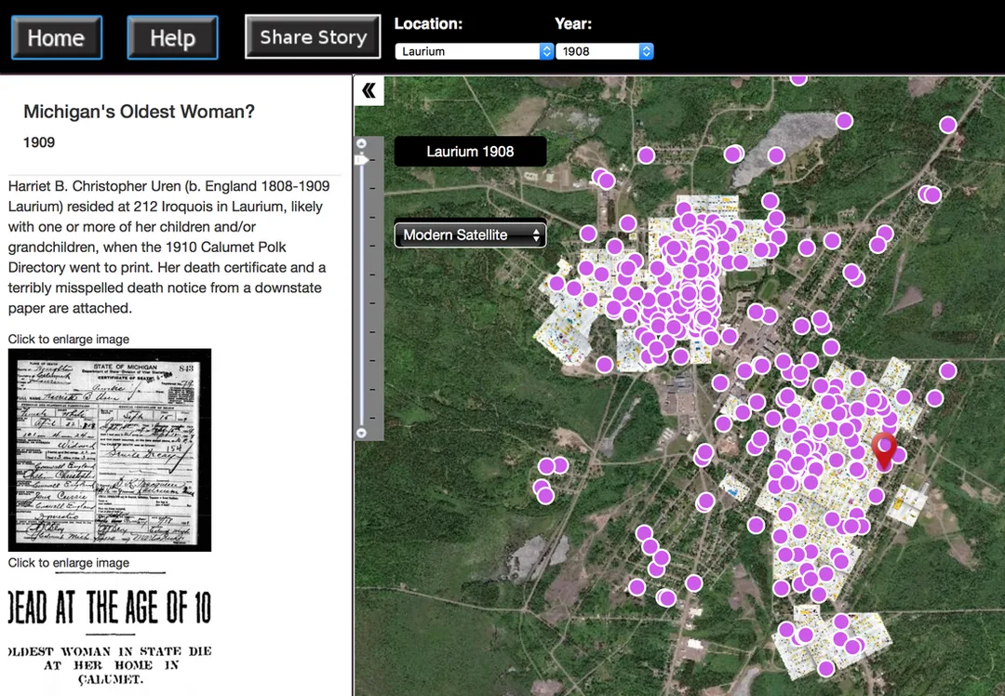Image resolution: width=1005 pixels, height=696 pixels.
Task: Open the Help button
Action: [x=172, y=38]
